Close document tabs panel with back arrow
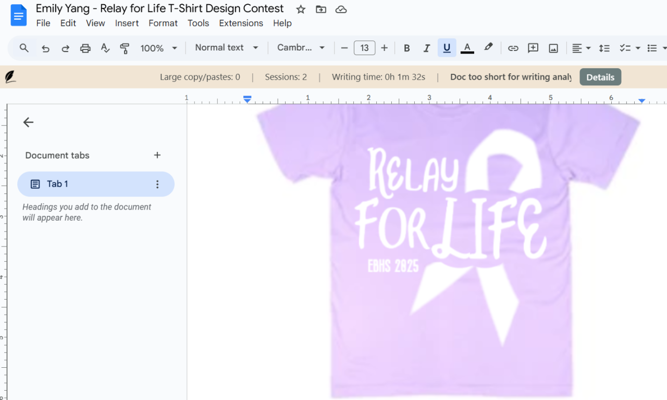667x400 pixels. click(28, 122)
